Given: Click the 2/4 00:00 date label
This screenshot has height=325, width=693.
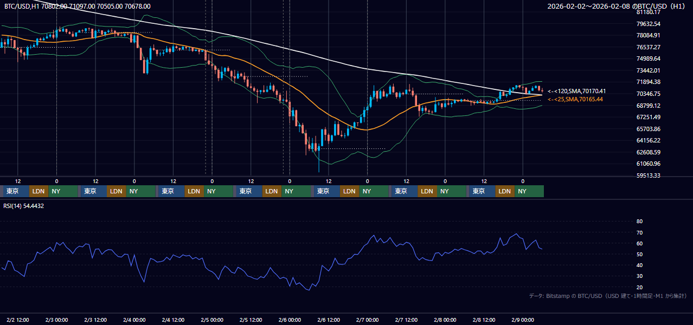Looking at the screenshot, I should 134,320.
